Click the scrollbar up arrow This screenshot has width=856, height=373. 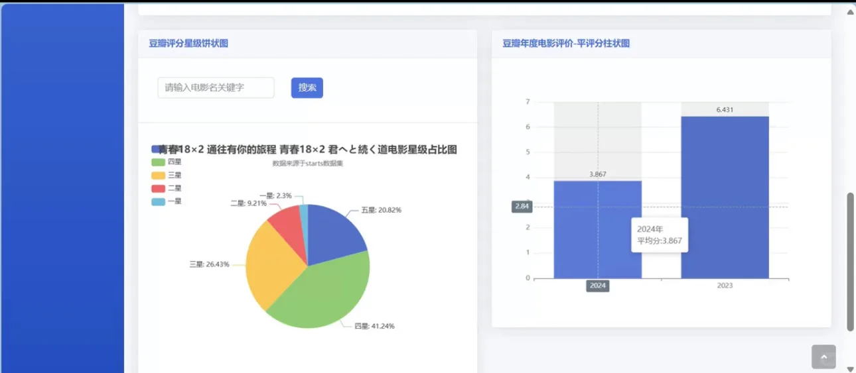[x=850, y=11]
